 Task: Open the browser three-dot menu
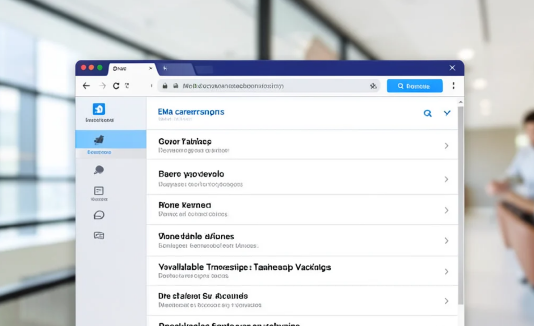(x=453, y=86)
